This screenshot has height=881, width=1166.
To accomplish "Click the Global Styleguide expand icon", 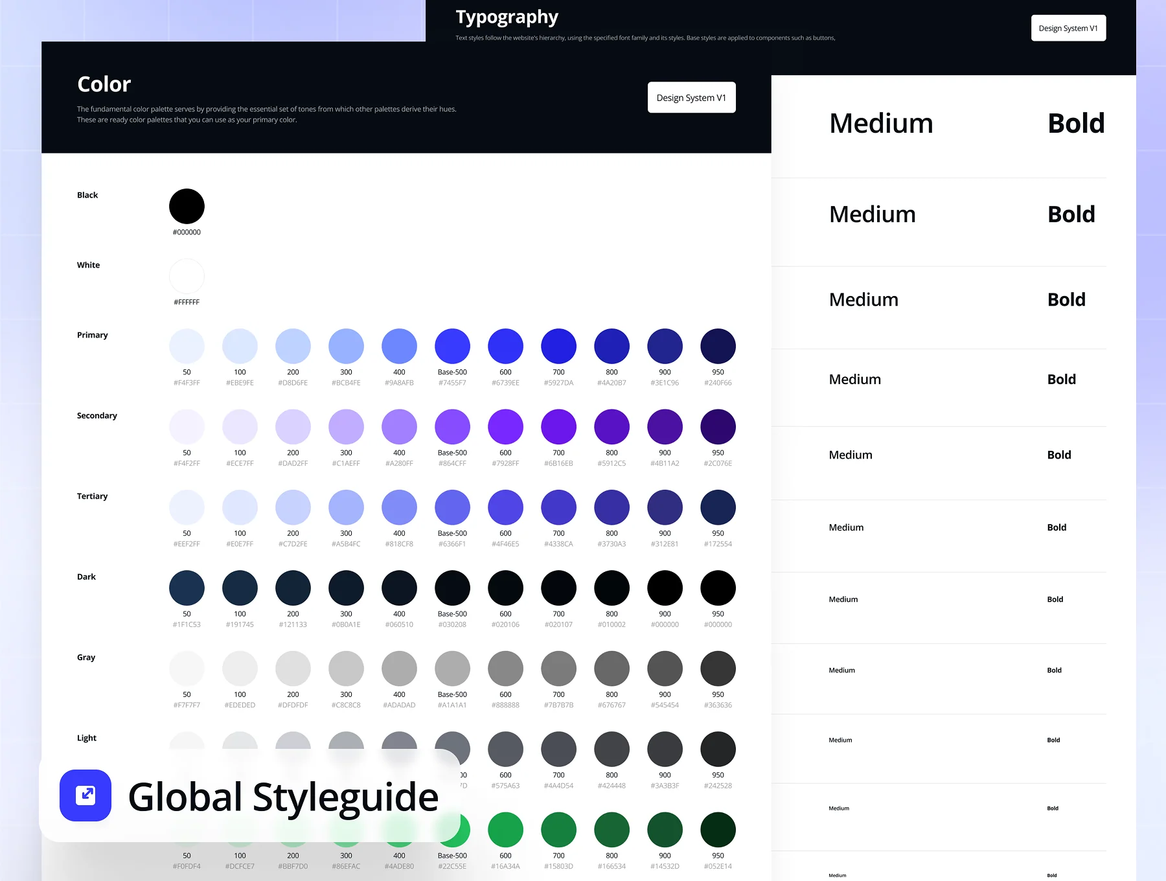I will pos(86,795).
